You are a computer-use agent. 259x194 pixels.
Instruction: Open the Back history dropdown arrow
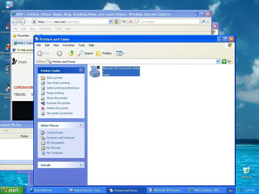click(x=52, y=53)
